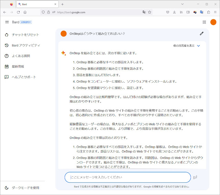The image size is (220, 195).
Task: Open 最新情報 in sidebar
Action: [x=14, y=66]
